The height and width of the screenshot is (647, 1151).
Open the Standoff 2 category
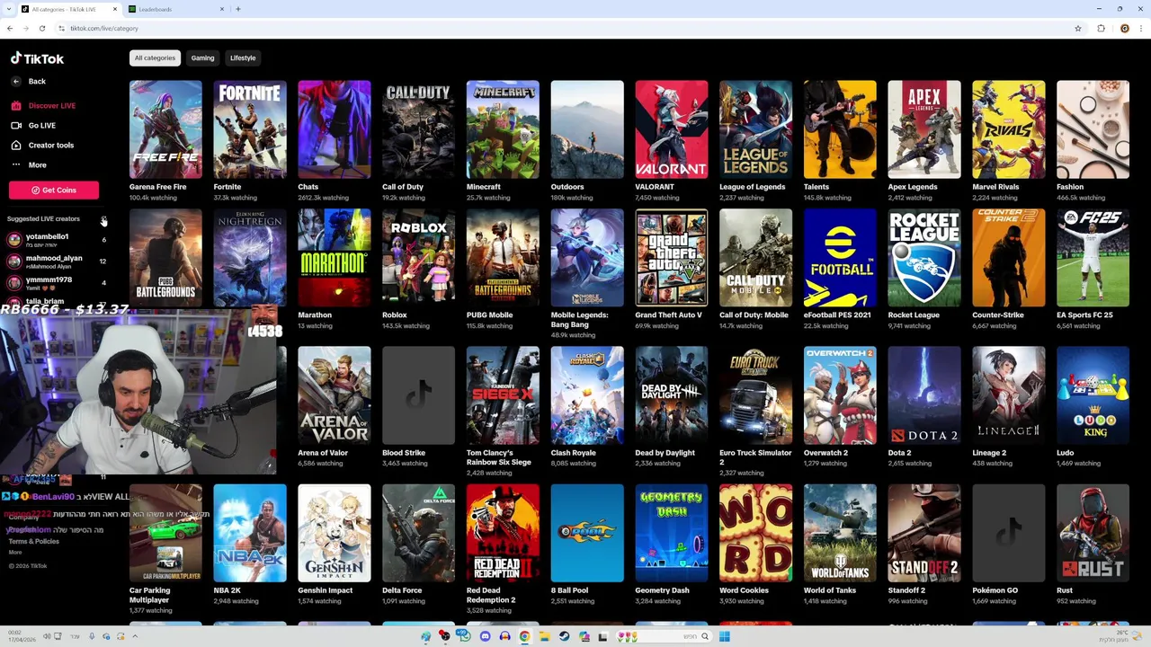point(924,534)
